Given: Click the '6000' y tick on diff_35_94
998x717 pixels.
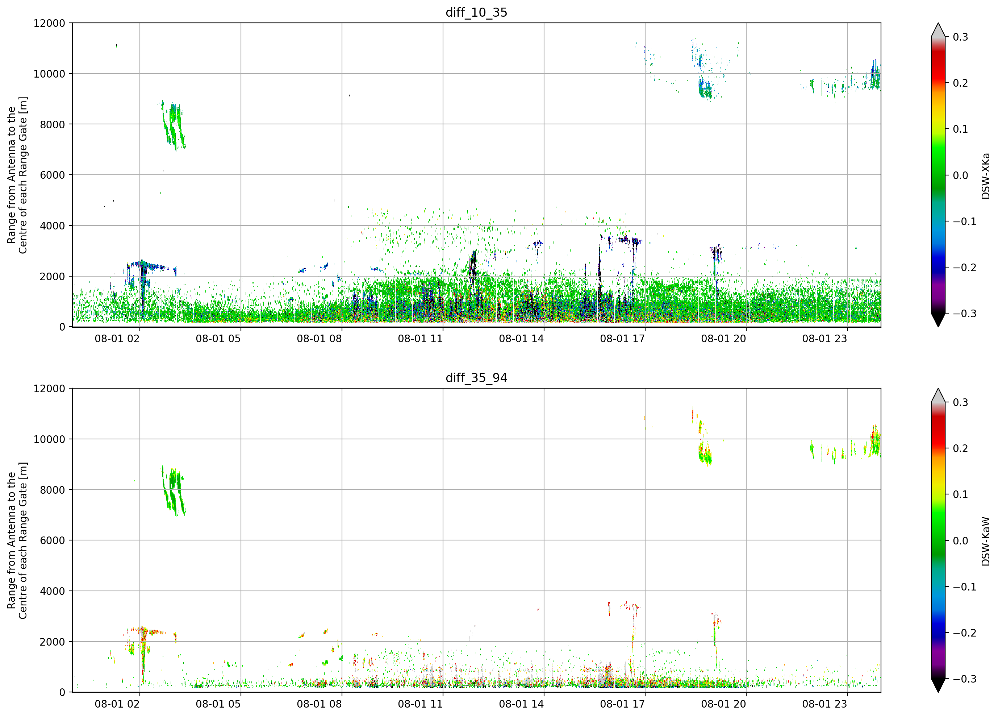Looking at the screenshot, I should point(53,540).
